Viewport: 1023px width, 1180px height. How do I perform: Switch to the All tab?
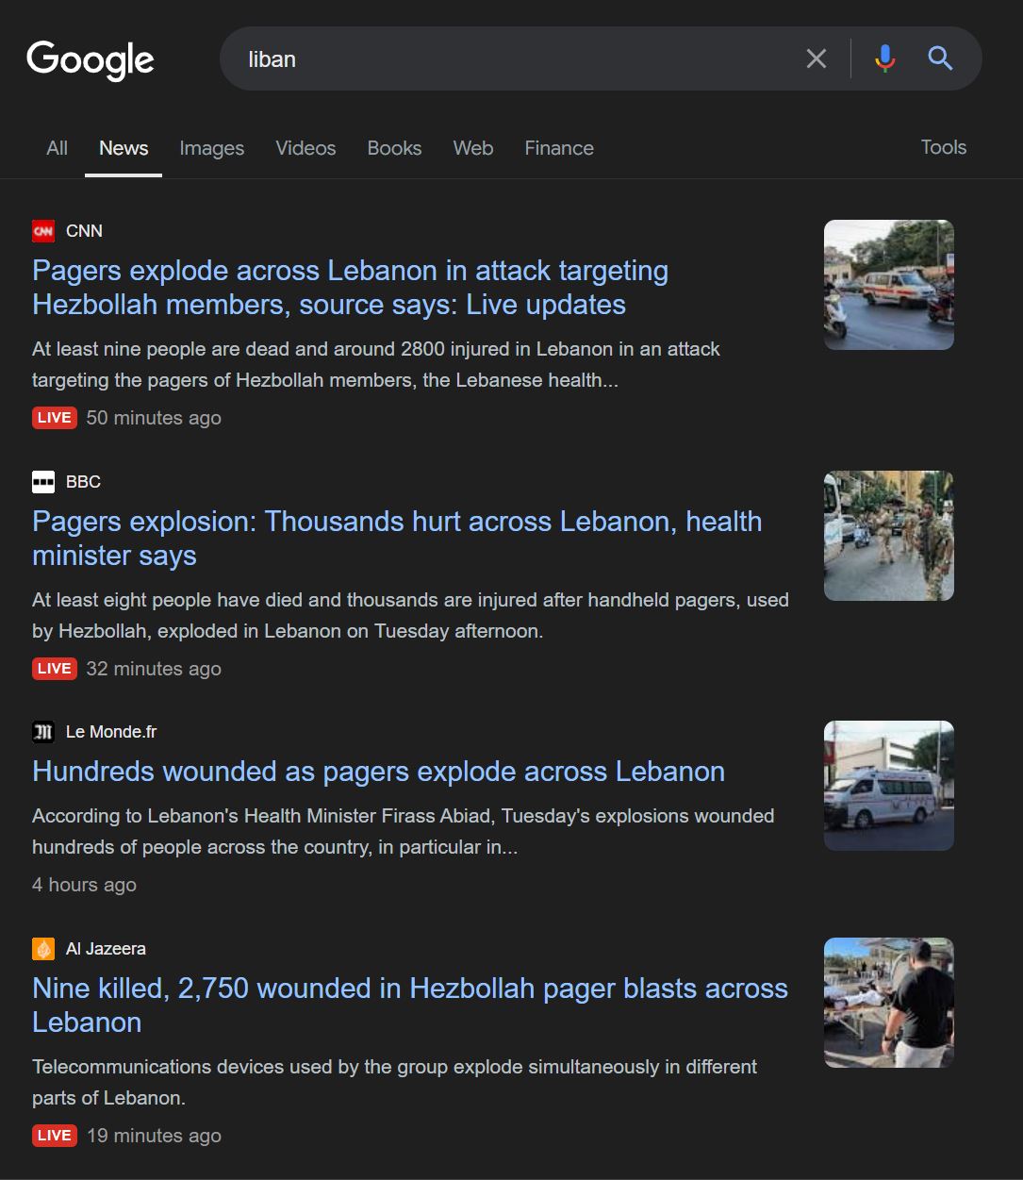[58, 148]
